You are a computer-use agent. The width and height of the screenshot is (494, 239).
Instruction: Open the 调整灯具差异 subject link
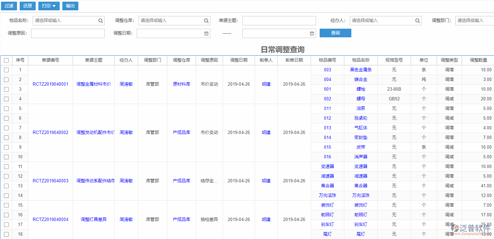[x=94, y=220]
